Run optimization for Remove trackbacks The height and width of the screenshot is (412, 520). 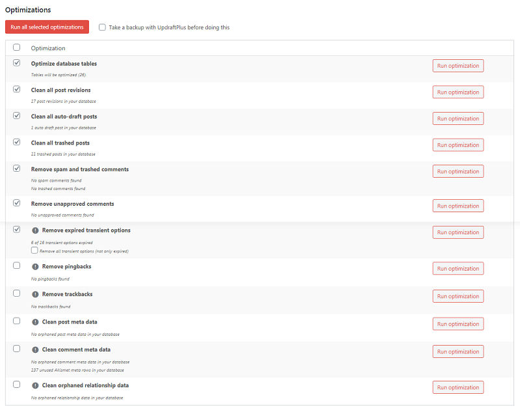click(x=458, y=296)
